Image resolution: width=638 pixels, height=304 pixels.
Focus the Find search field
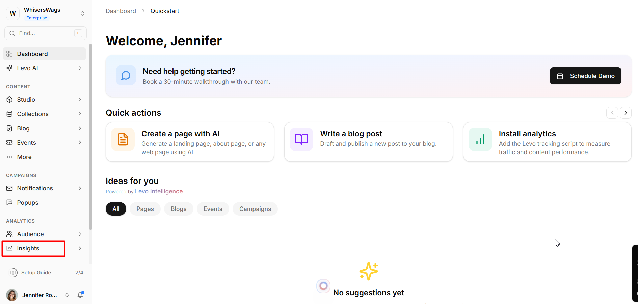click(x=45, y=33)
